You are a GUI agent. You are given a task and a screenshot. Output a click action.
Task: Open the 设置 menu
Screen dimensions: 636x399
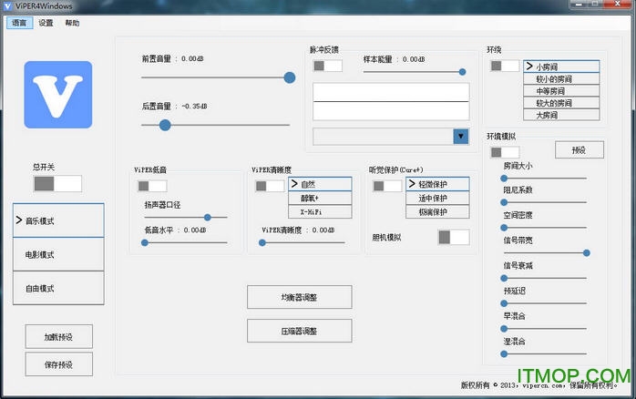[x=46, y=23]
